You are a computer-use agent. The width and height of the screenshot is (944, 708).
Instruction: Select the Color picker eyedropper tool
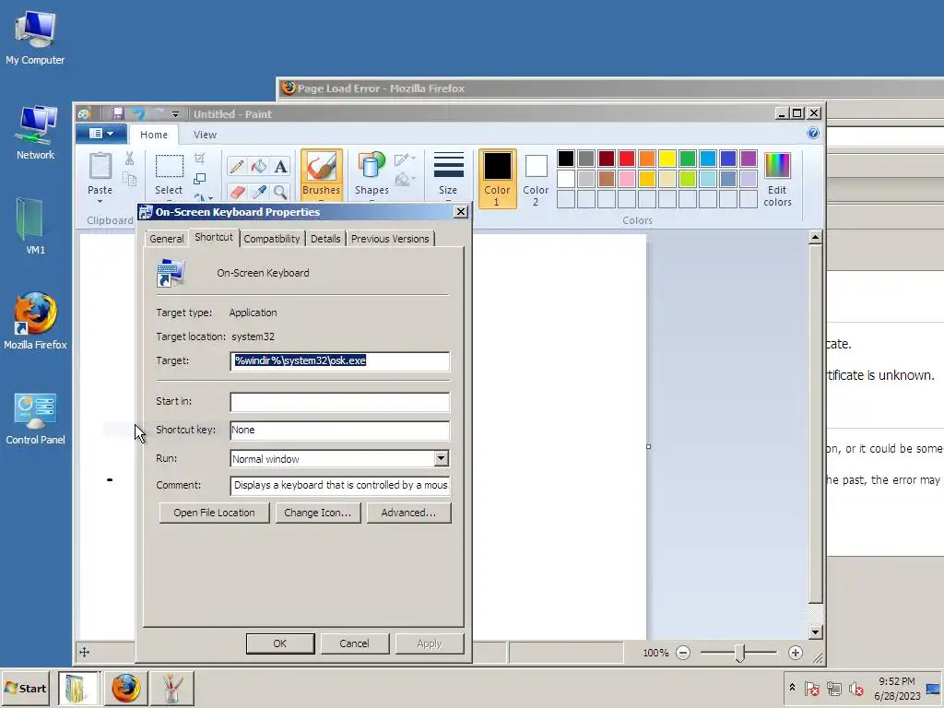point(259,192)
